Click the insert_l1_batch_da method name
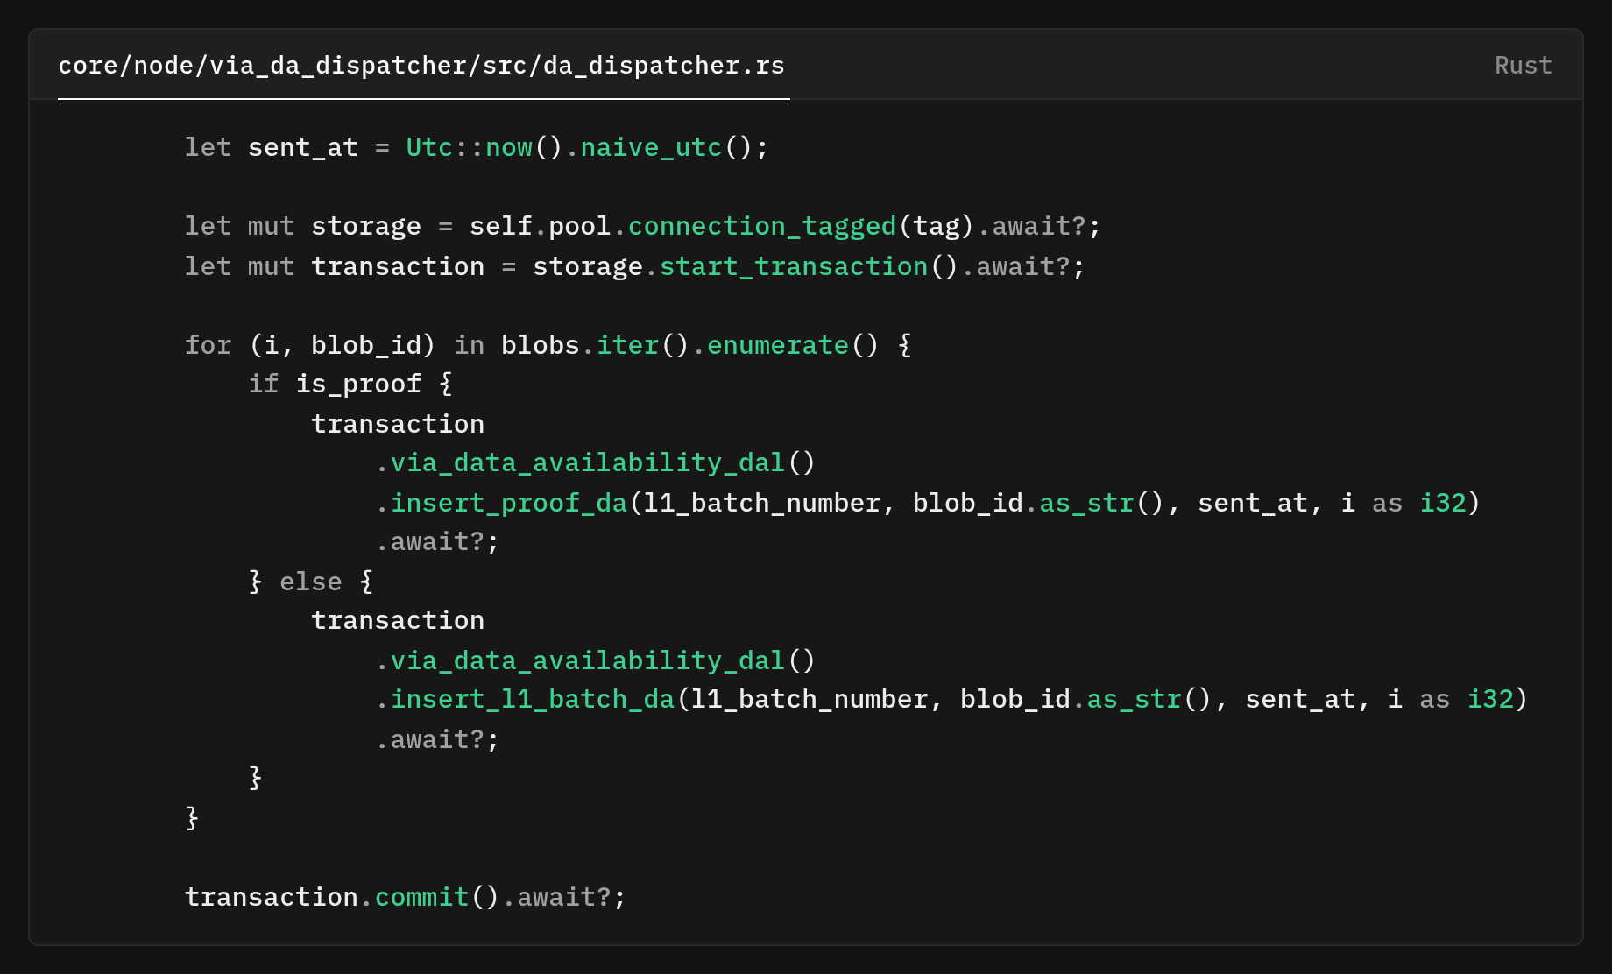The image size is (1612, 974). pos(532,699)
